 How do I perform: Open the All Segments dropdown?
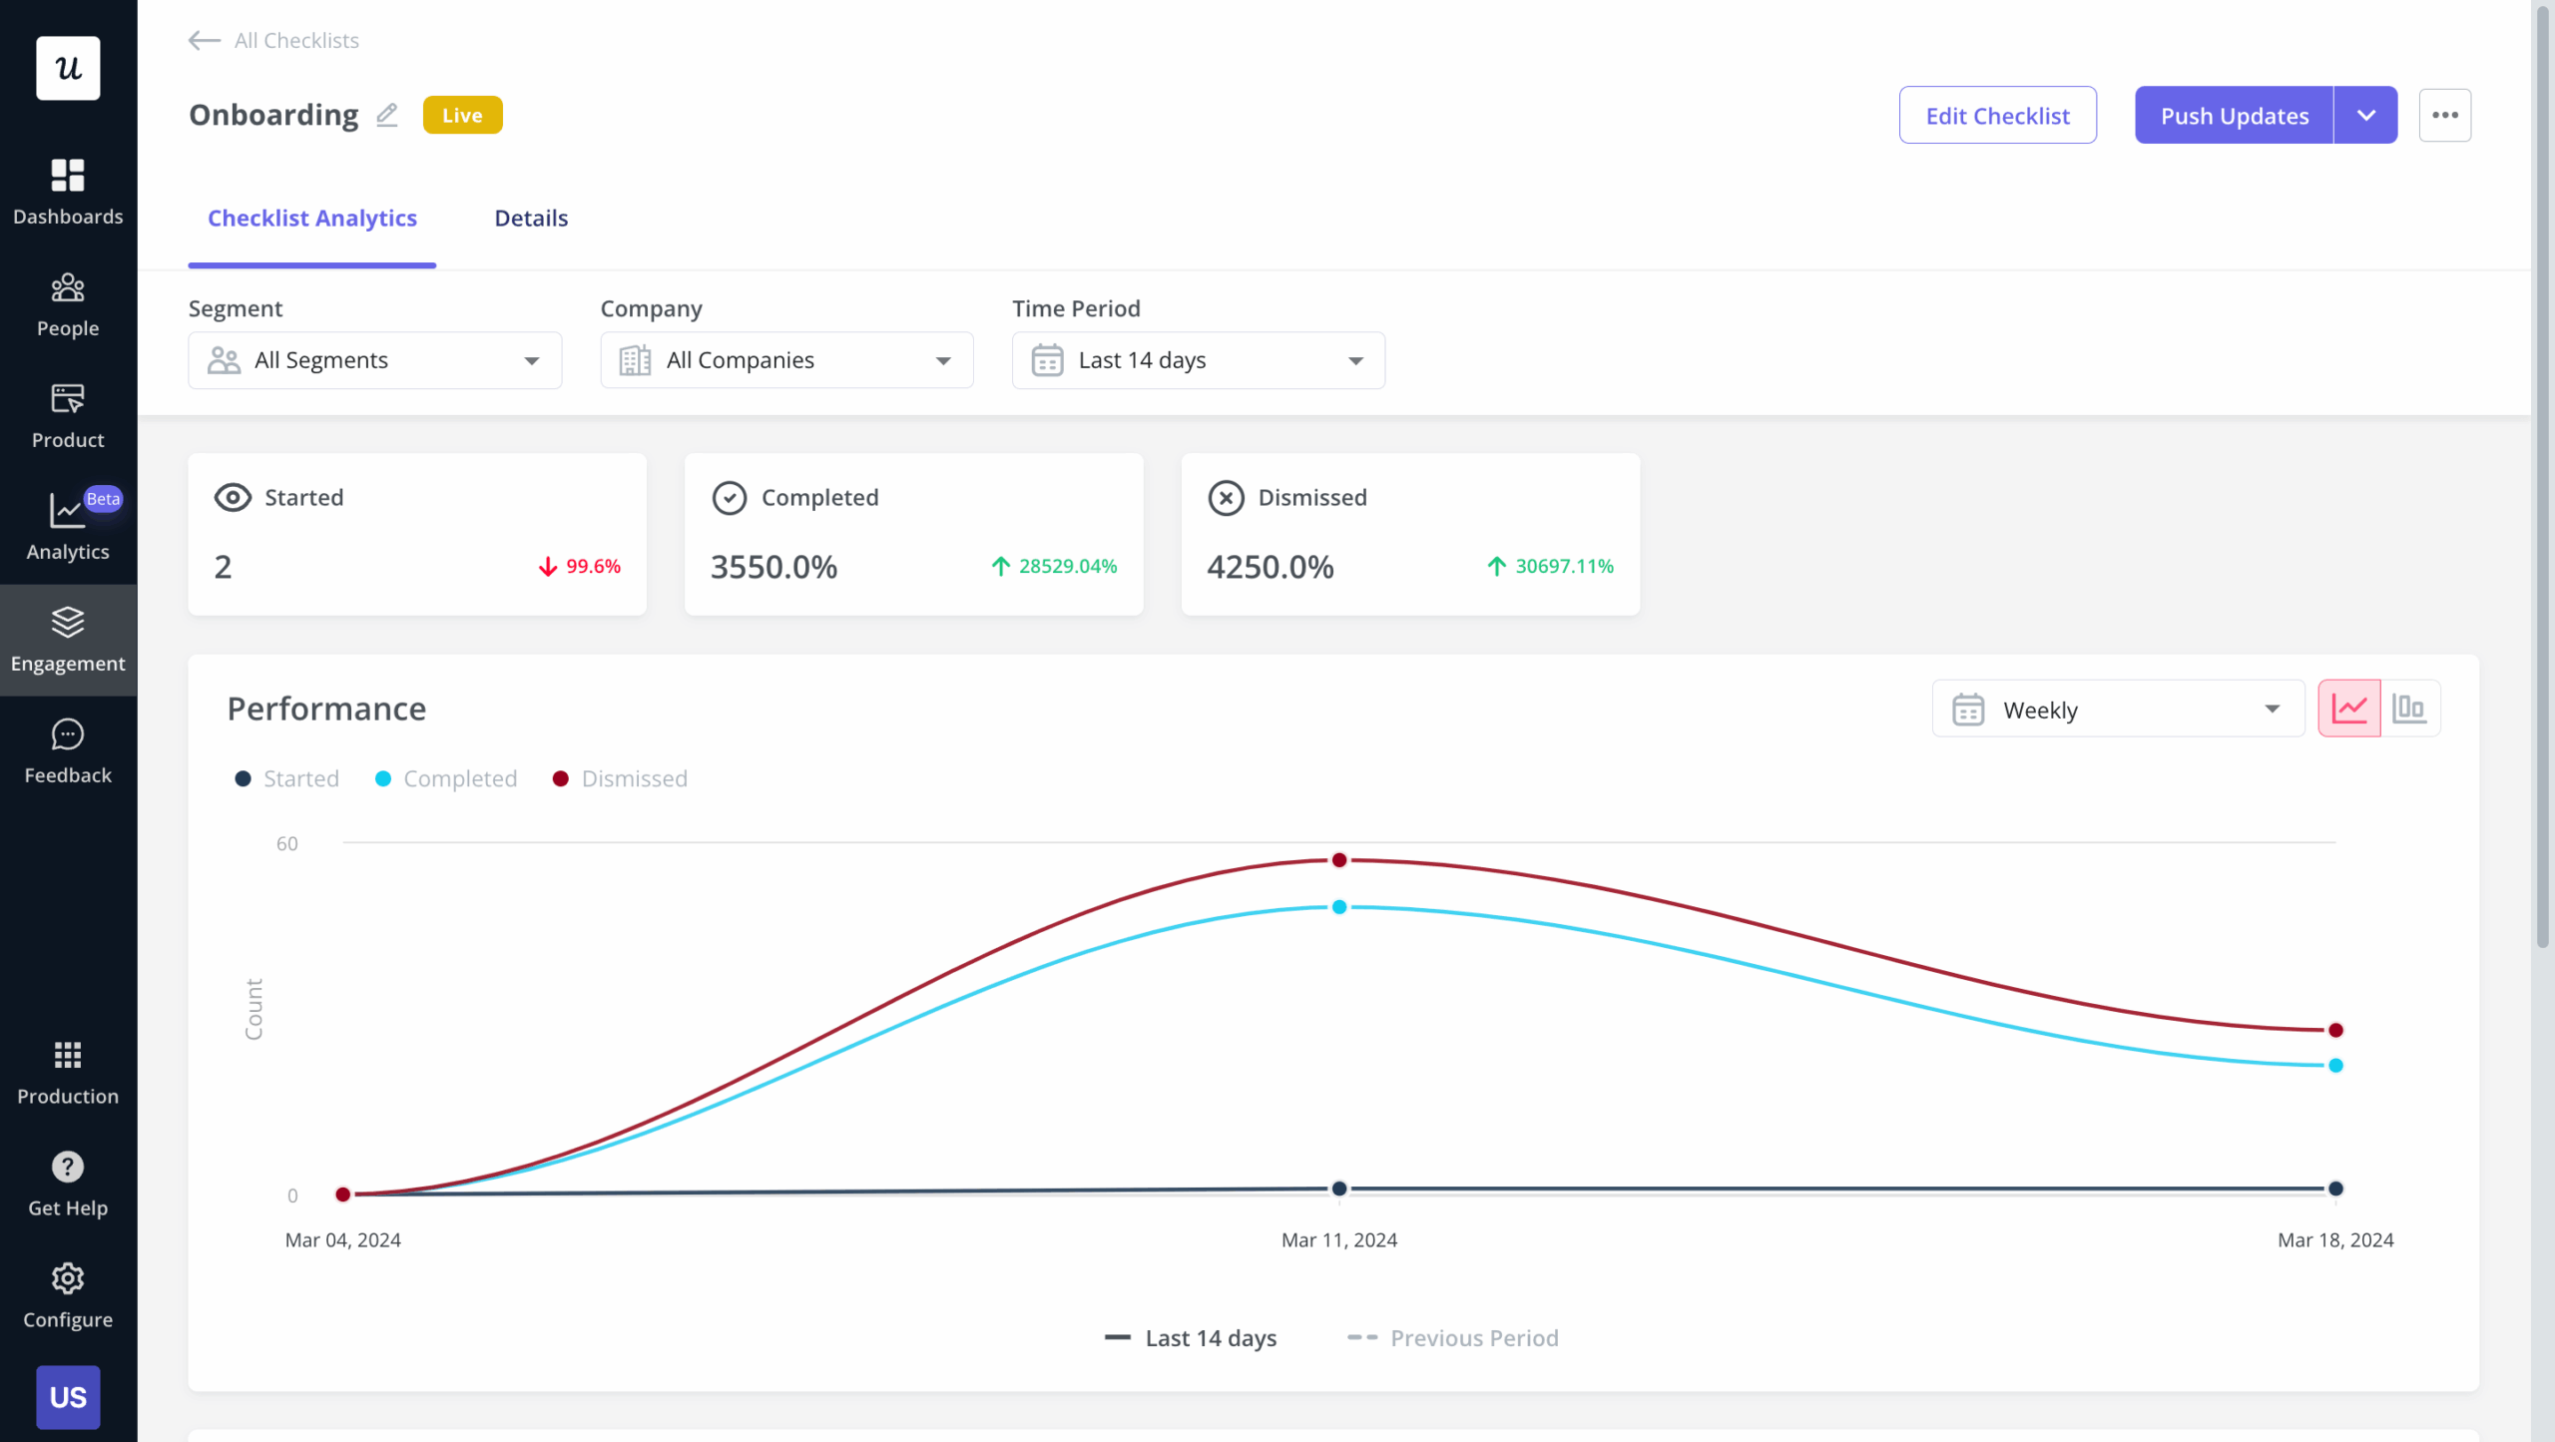click(x=374, y=360)
